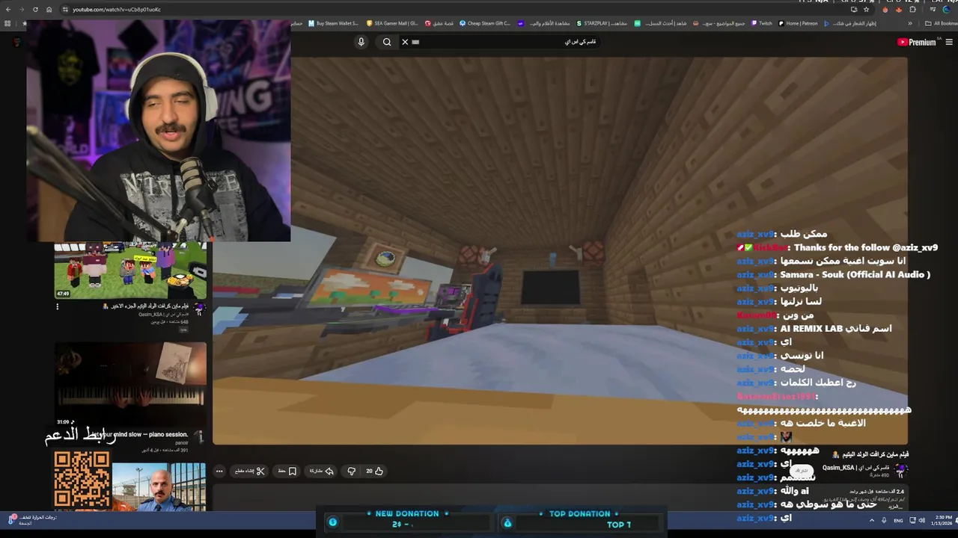The image size is (958, 538).
Task: Click the Minecraft video player
Action: tap(560, 251)
